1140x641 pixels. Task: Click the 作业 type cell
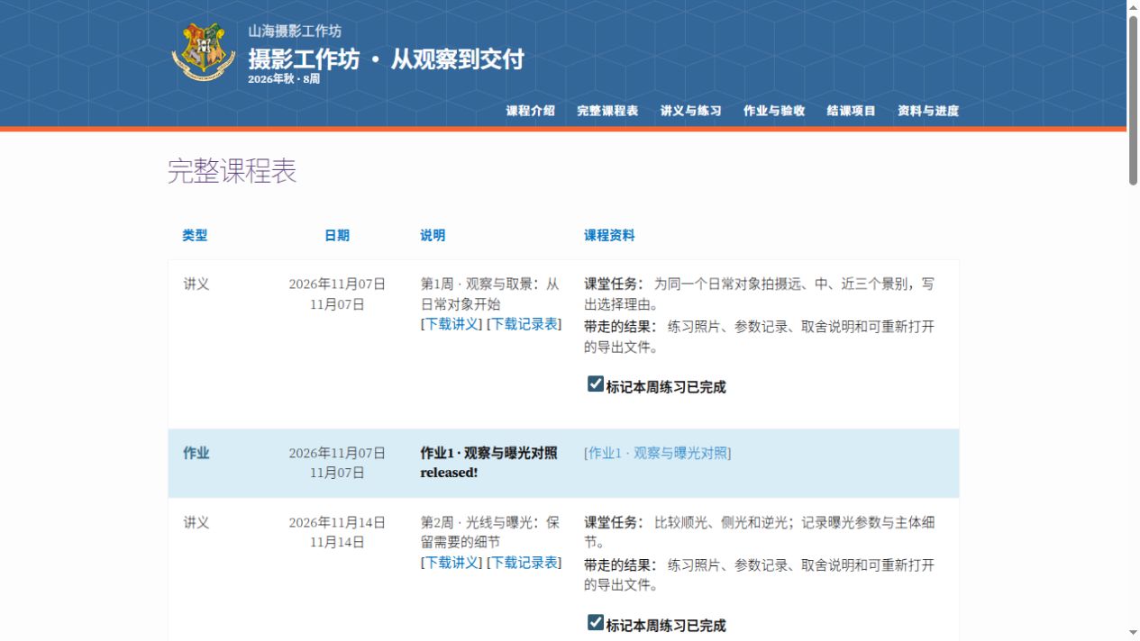click(196, 453)
